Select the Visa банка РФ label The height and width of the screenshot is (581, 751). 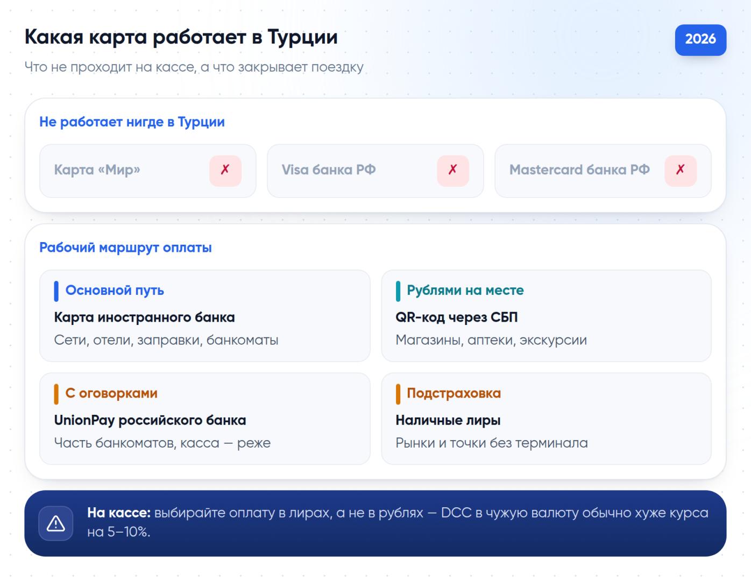click(329, 170)
